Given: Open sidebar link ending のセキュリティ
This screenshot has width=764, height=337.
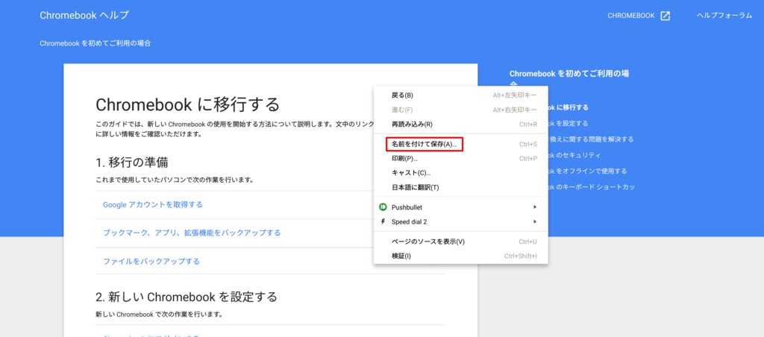Looking at the screenshot, I should click(574, 155).
